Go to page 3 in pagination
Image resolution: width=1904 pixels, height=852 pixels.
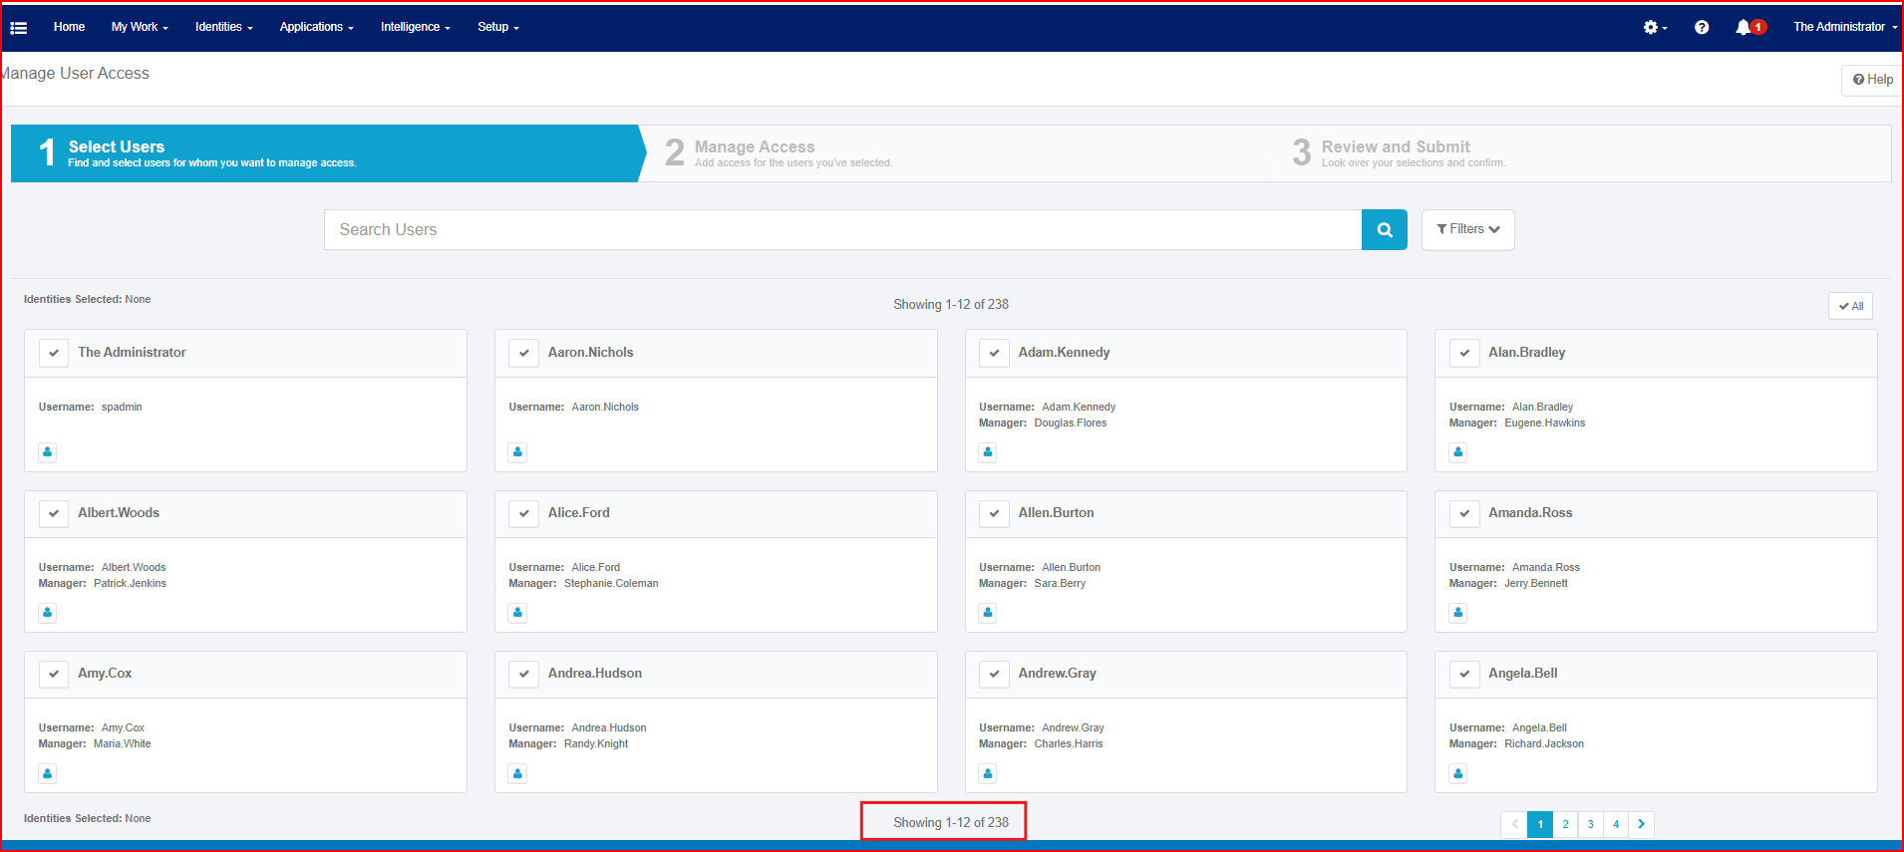1591,824
